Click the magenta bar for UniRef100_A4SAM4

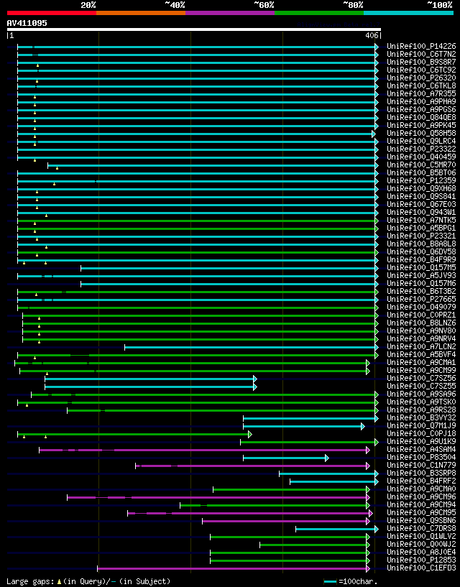click(x=203, y=450)
